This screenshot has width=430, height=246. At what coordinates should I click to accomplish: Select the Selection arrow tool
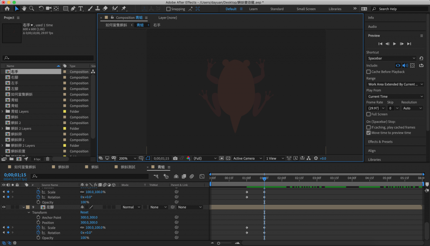(17, 9)
